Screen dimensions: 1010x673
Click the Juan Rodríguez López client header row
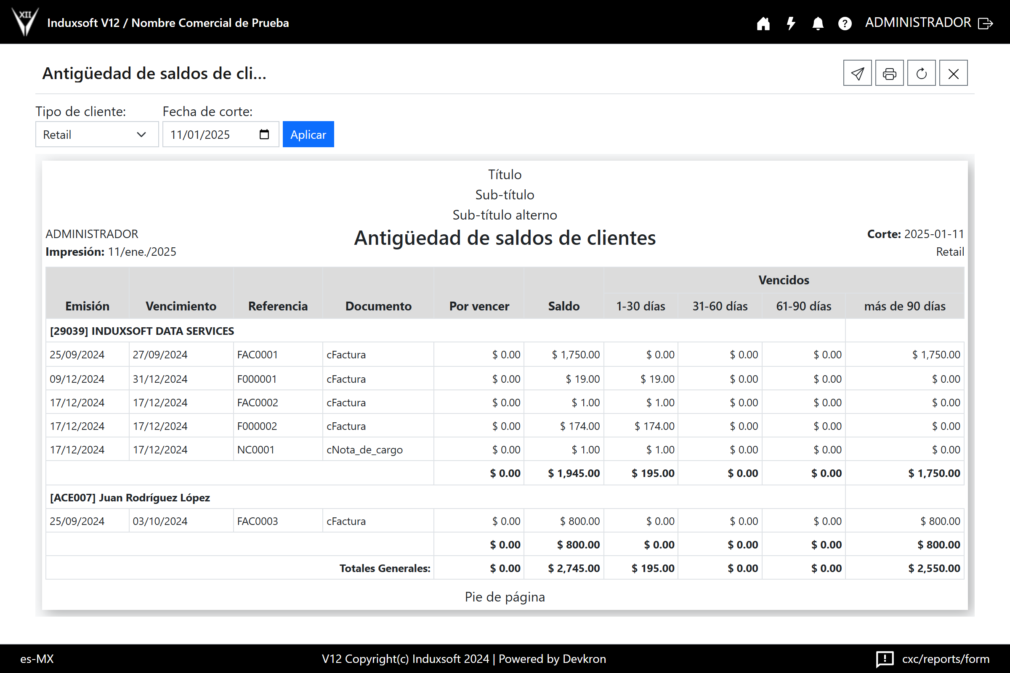130,498
